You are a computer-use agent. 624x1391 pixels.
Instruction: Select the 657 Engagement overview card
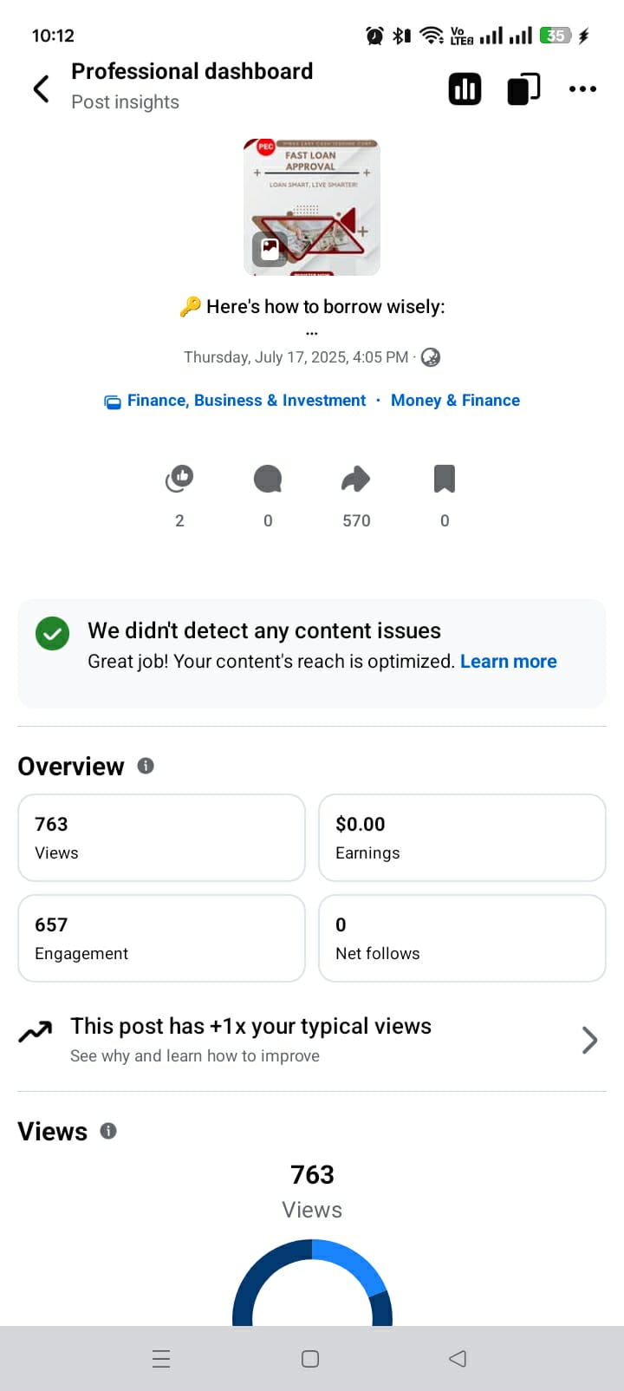pyautogui.click(x=161, y=938)
